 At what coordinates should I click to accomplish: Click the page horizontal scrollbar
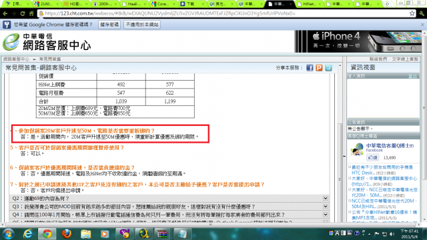(x=210, y=225)
